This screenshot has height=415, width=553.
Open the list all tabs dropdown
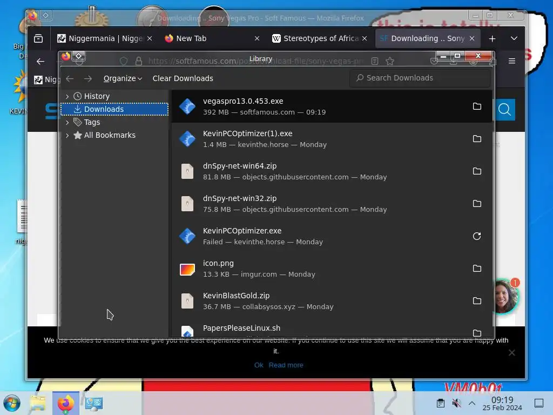pos(514,38)
